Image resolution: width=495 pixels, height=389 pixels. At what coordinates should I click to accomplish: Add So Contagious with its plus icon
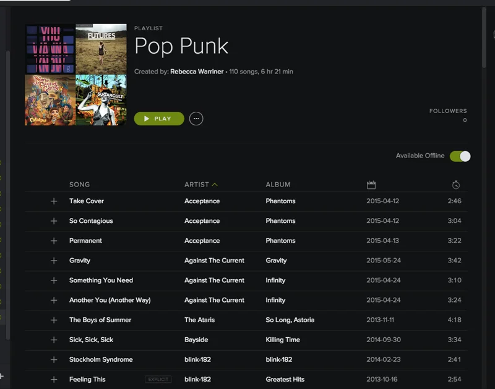54,221
